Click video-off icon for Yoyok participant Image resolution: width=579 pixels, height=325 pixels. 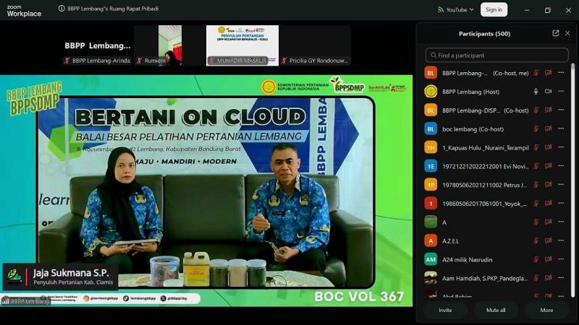549,204
